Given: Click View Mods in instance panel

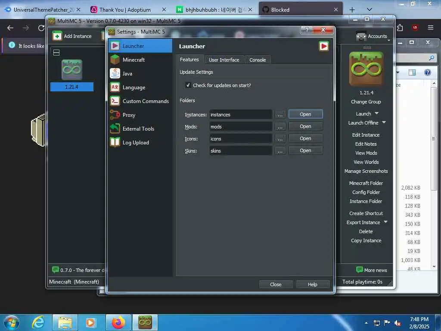Looking at the screenshot, I should click(x=366, y=153).
